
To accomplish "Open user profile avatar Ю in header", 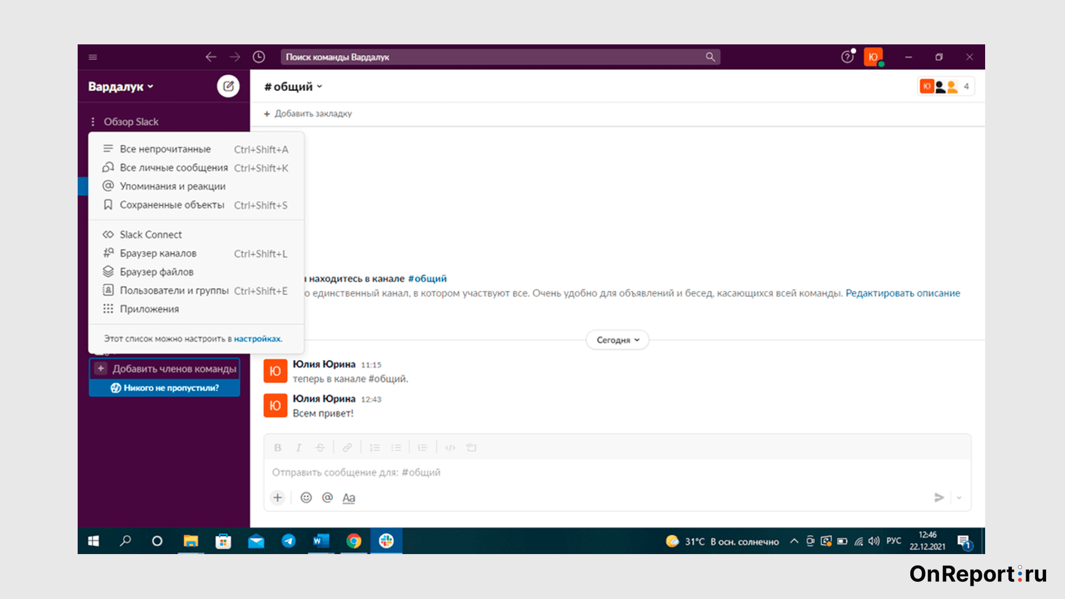I will [873, 57].
